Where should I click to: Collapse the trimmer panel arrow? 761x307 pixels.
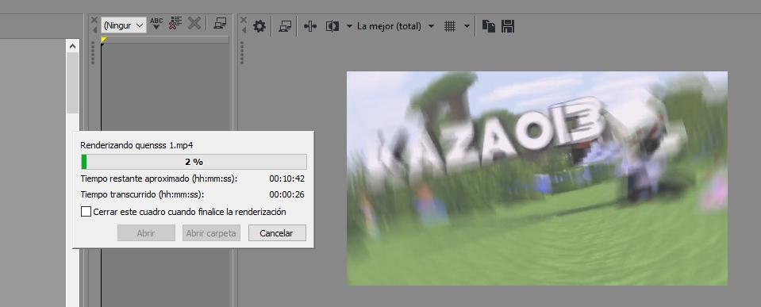pyautogui.click(x=94, y=30)
